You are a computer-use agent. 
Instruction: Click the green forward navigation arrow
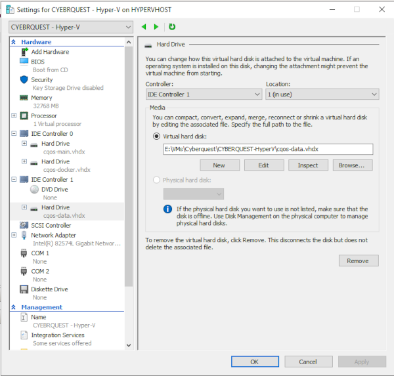(156, 27)
